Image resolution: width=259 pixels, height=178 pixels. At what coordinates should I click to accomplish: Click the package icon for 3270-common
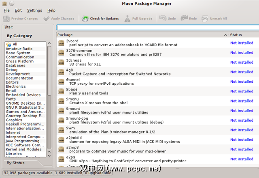[61, 53]
